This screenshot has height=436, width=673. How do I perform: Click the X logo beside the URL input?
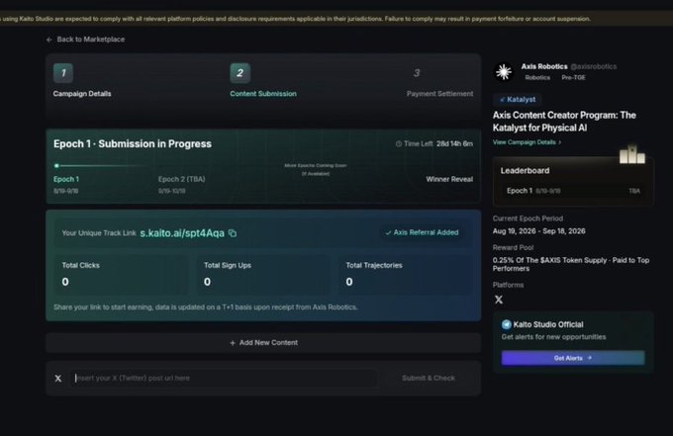[x=58, y=379]
